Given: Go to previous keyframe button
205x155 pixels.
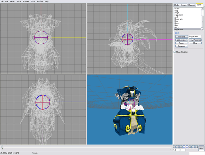Looking at the screenshot, I should click(x=177, y=147).
